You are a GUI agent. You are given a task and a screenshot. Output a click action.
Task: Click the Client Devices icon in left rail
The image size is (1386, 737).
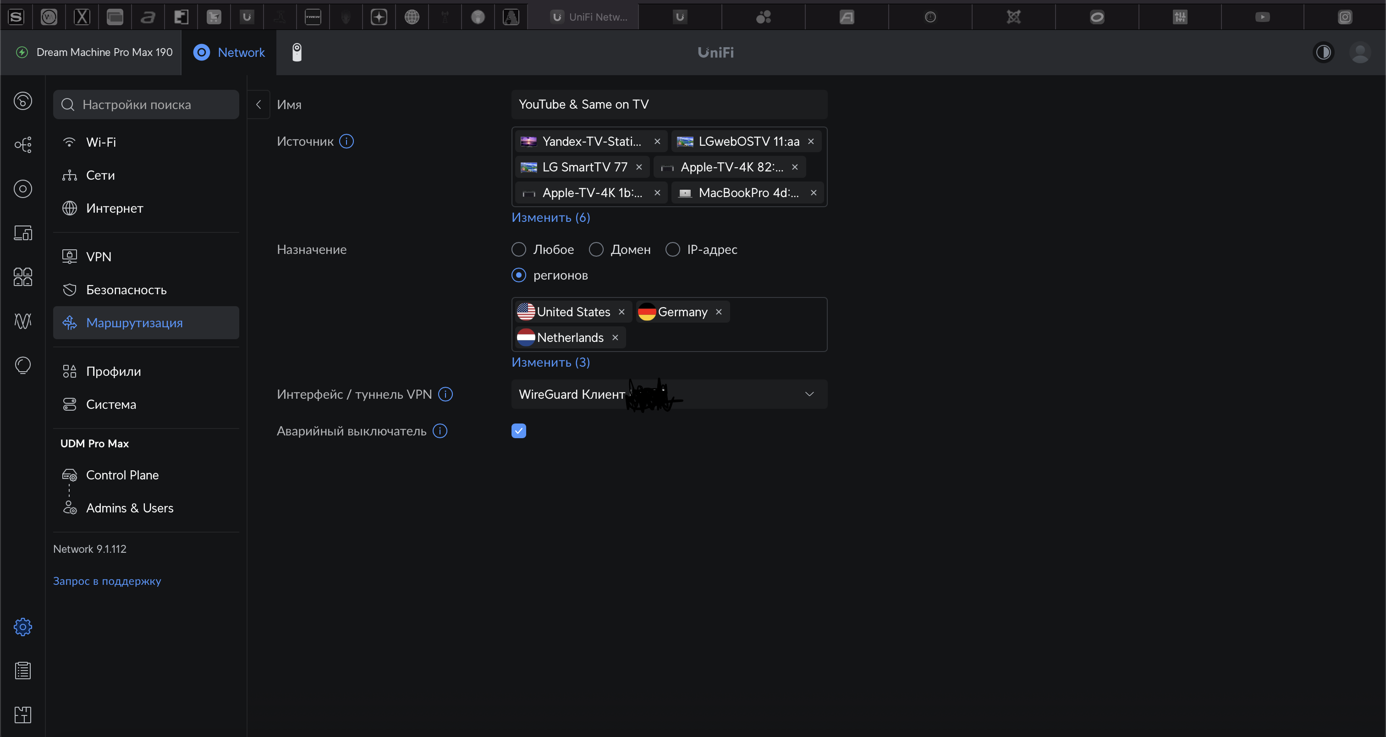[22, 233]
